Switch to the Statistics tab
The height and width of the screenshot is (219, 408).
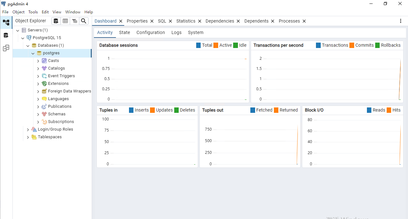pos(186,21)
